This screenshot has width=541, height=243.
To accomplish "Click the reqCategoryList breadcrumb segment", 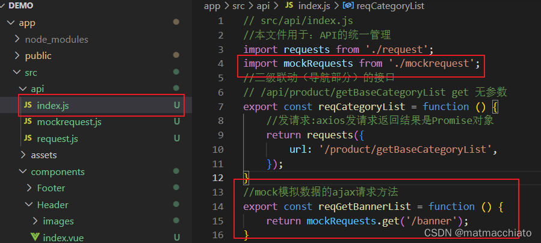I will [x=390, y=6].
